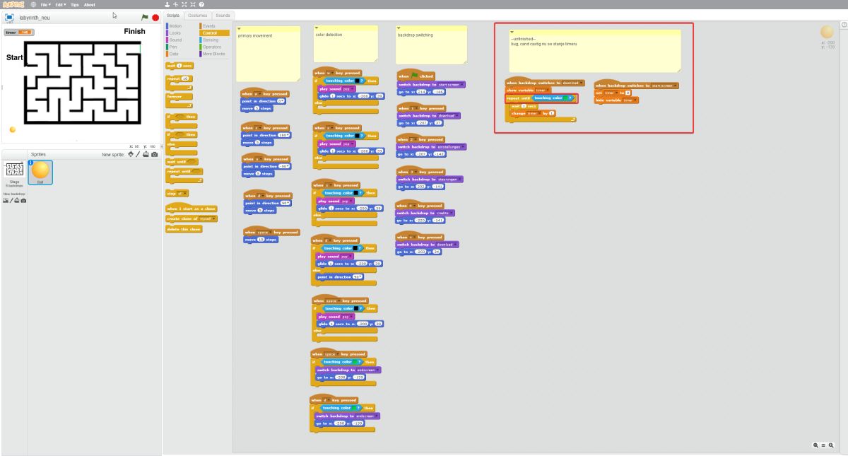
Task: Collapse the 'color detection' comment note
Action: (x=317, y=28)
